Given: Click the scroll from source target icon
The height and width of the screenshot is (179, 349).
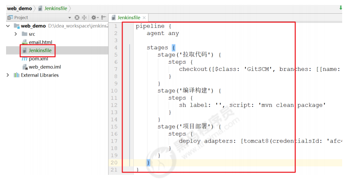Looking at the screenshot, I should point(77,17).
